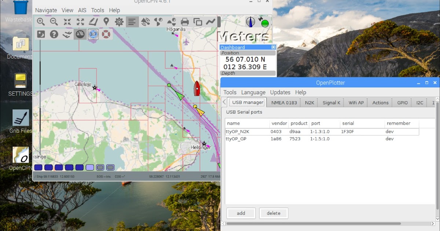Open the Navigate menu in OpenCPN
Screen dimensions: 440x231
46,10
